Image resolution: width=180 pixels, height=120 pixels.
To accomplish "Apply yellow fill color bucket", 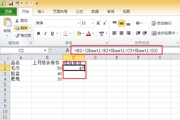I will [x=79, y=34].
